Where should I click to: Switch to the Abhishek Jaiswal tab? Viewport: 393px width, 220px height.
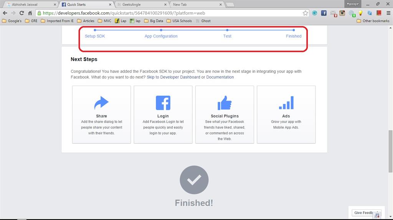coord(30,5)
